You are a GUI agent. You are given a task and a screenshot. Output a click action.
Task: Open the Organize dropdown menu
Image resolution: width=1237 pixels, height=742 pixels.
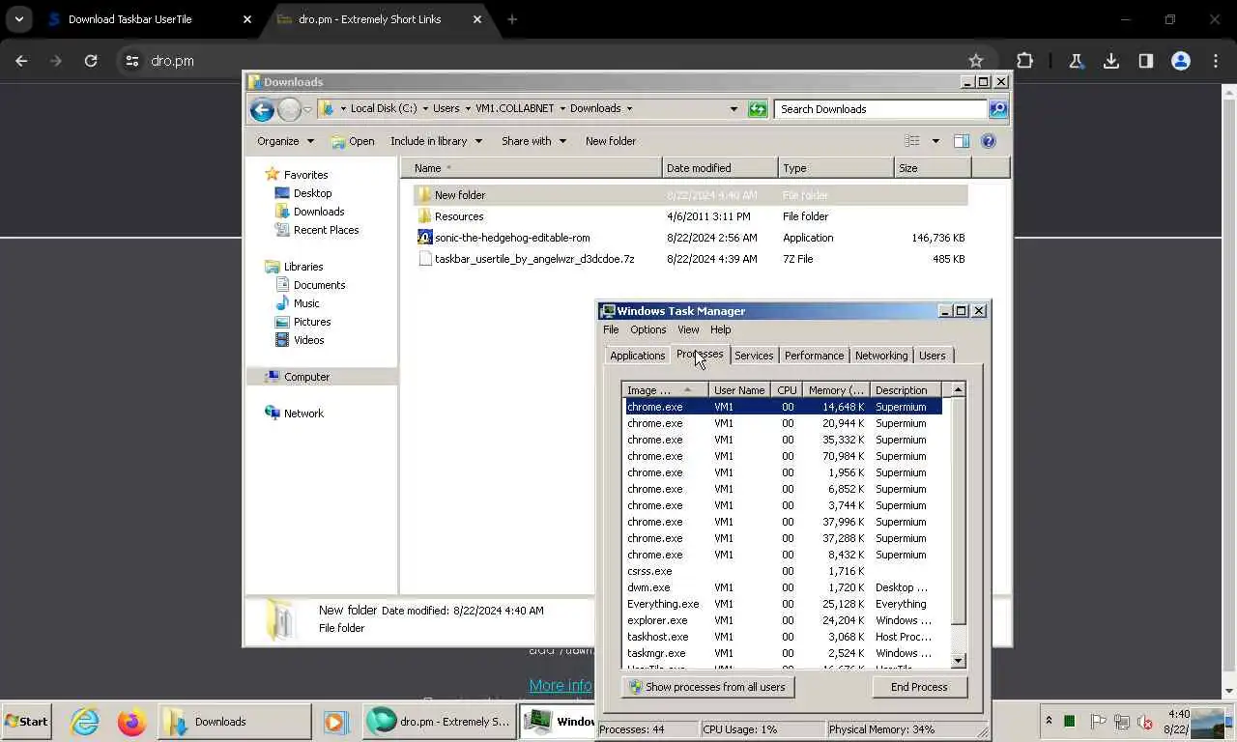coord(285,141)
